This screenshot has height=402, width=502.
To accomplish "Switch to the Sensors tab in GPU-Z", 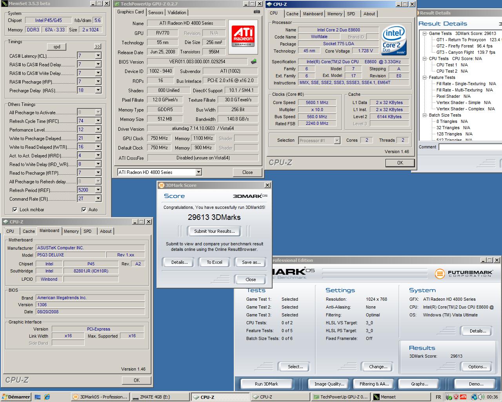I will [x=156, y=13].
